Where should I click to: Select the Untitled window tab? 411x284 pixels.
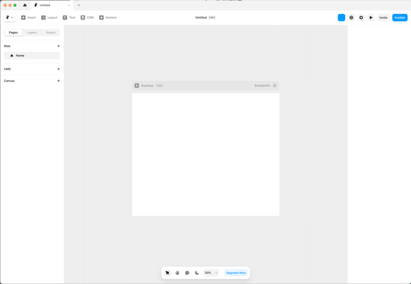51,5
